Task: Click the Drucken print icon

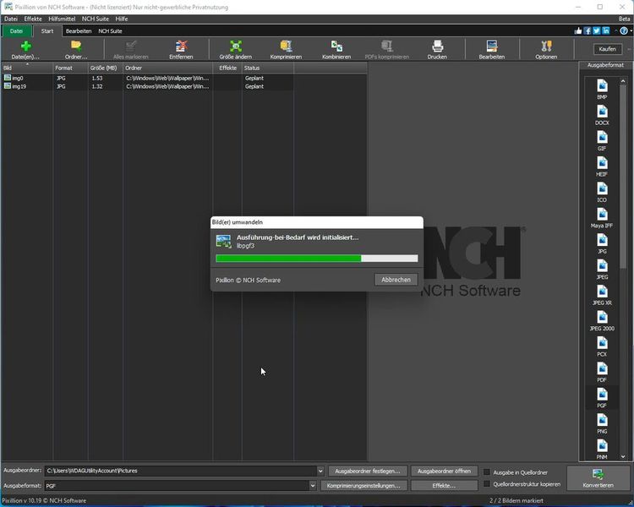Action: (437, 50)
